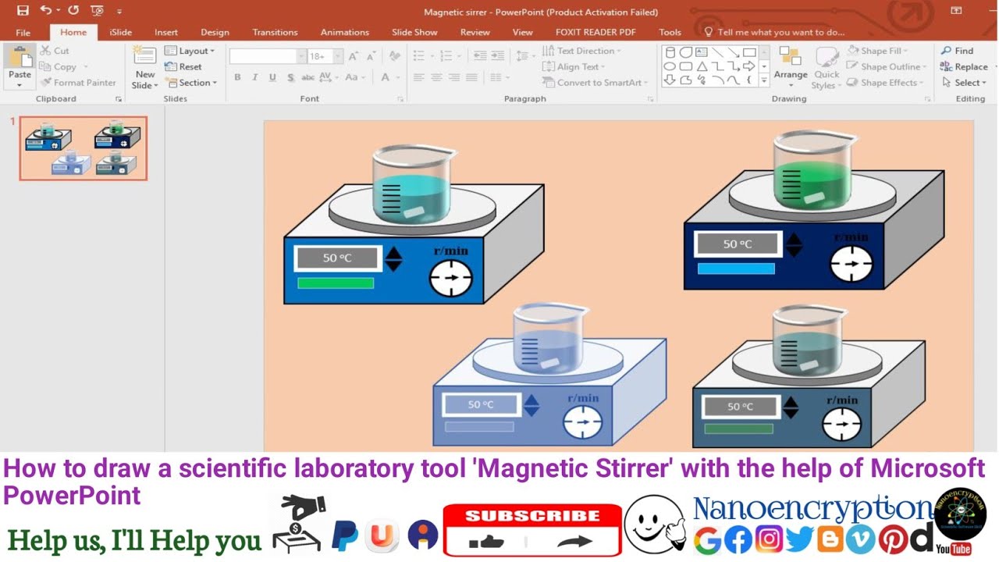This screenshot has width=999, height=562.
Task: Click Tell me what you want to do
Action: (x=774, y=32)
